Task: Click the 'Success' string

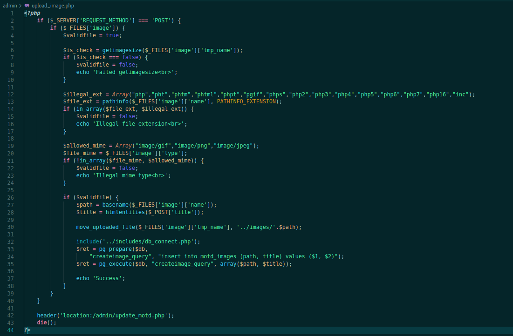Action: click(107, 278)
